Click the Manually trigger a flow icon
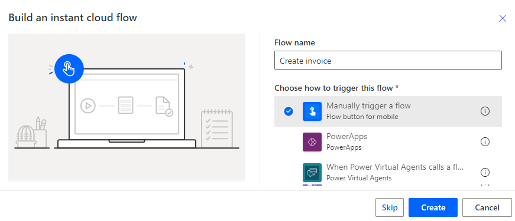This screenshot has height=221, width=515. [312, 111]
